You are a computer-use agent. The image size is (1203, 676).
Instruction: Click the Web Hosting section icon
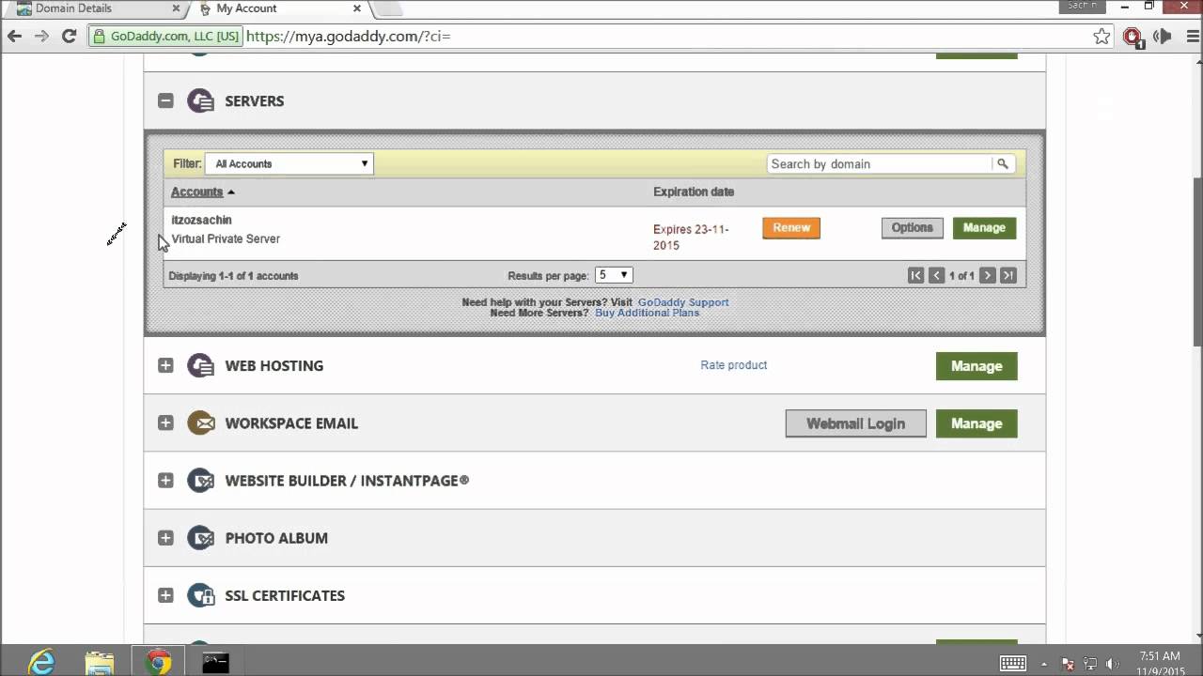200,365
